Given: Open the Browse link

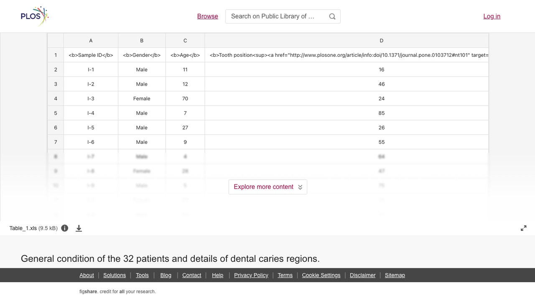Looking at the screenshot, I should coord(208,16).
